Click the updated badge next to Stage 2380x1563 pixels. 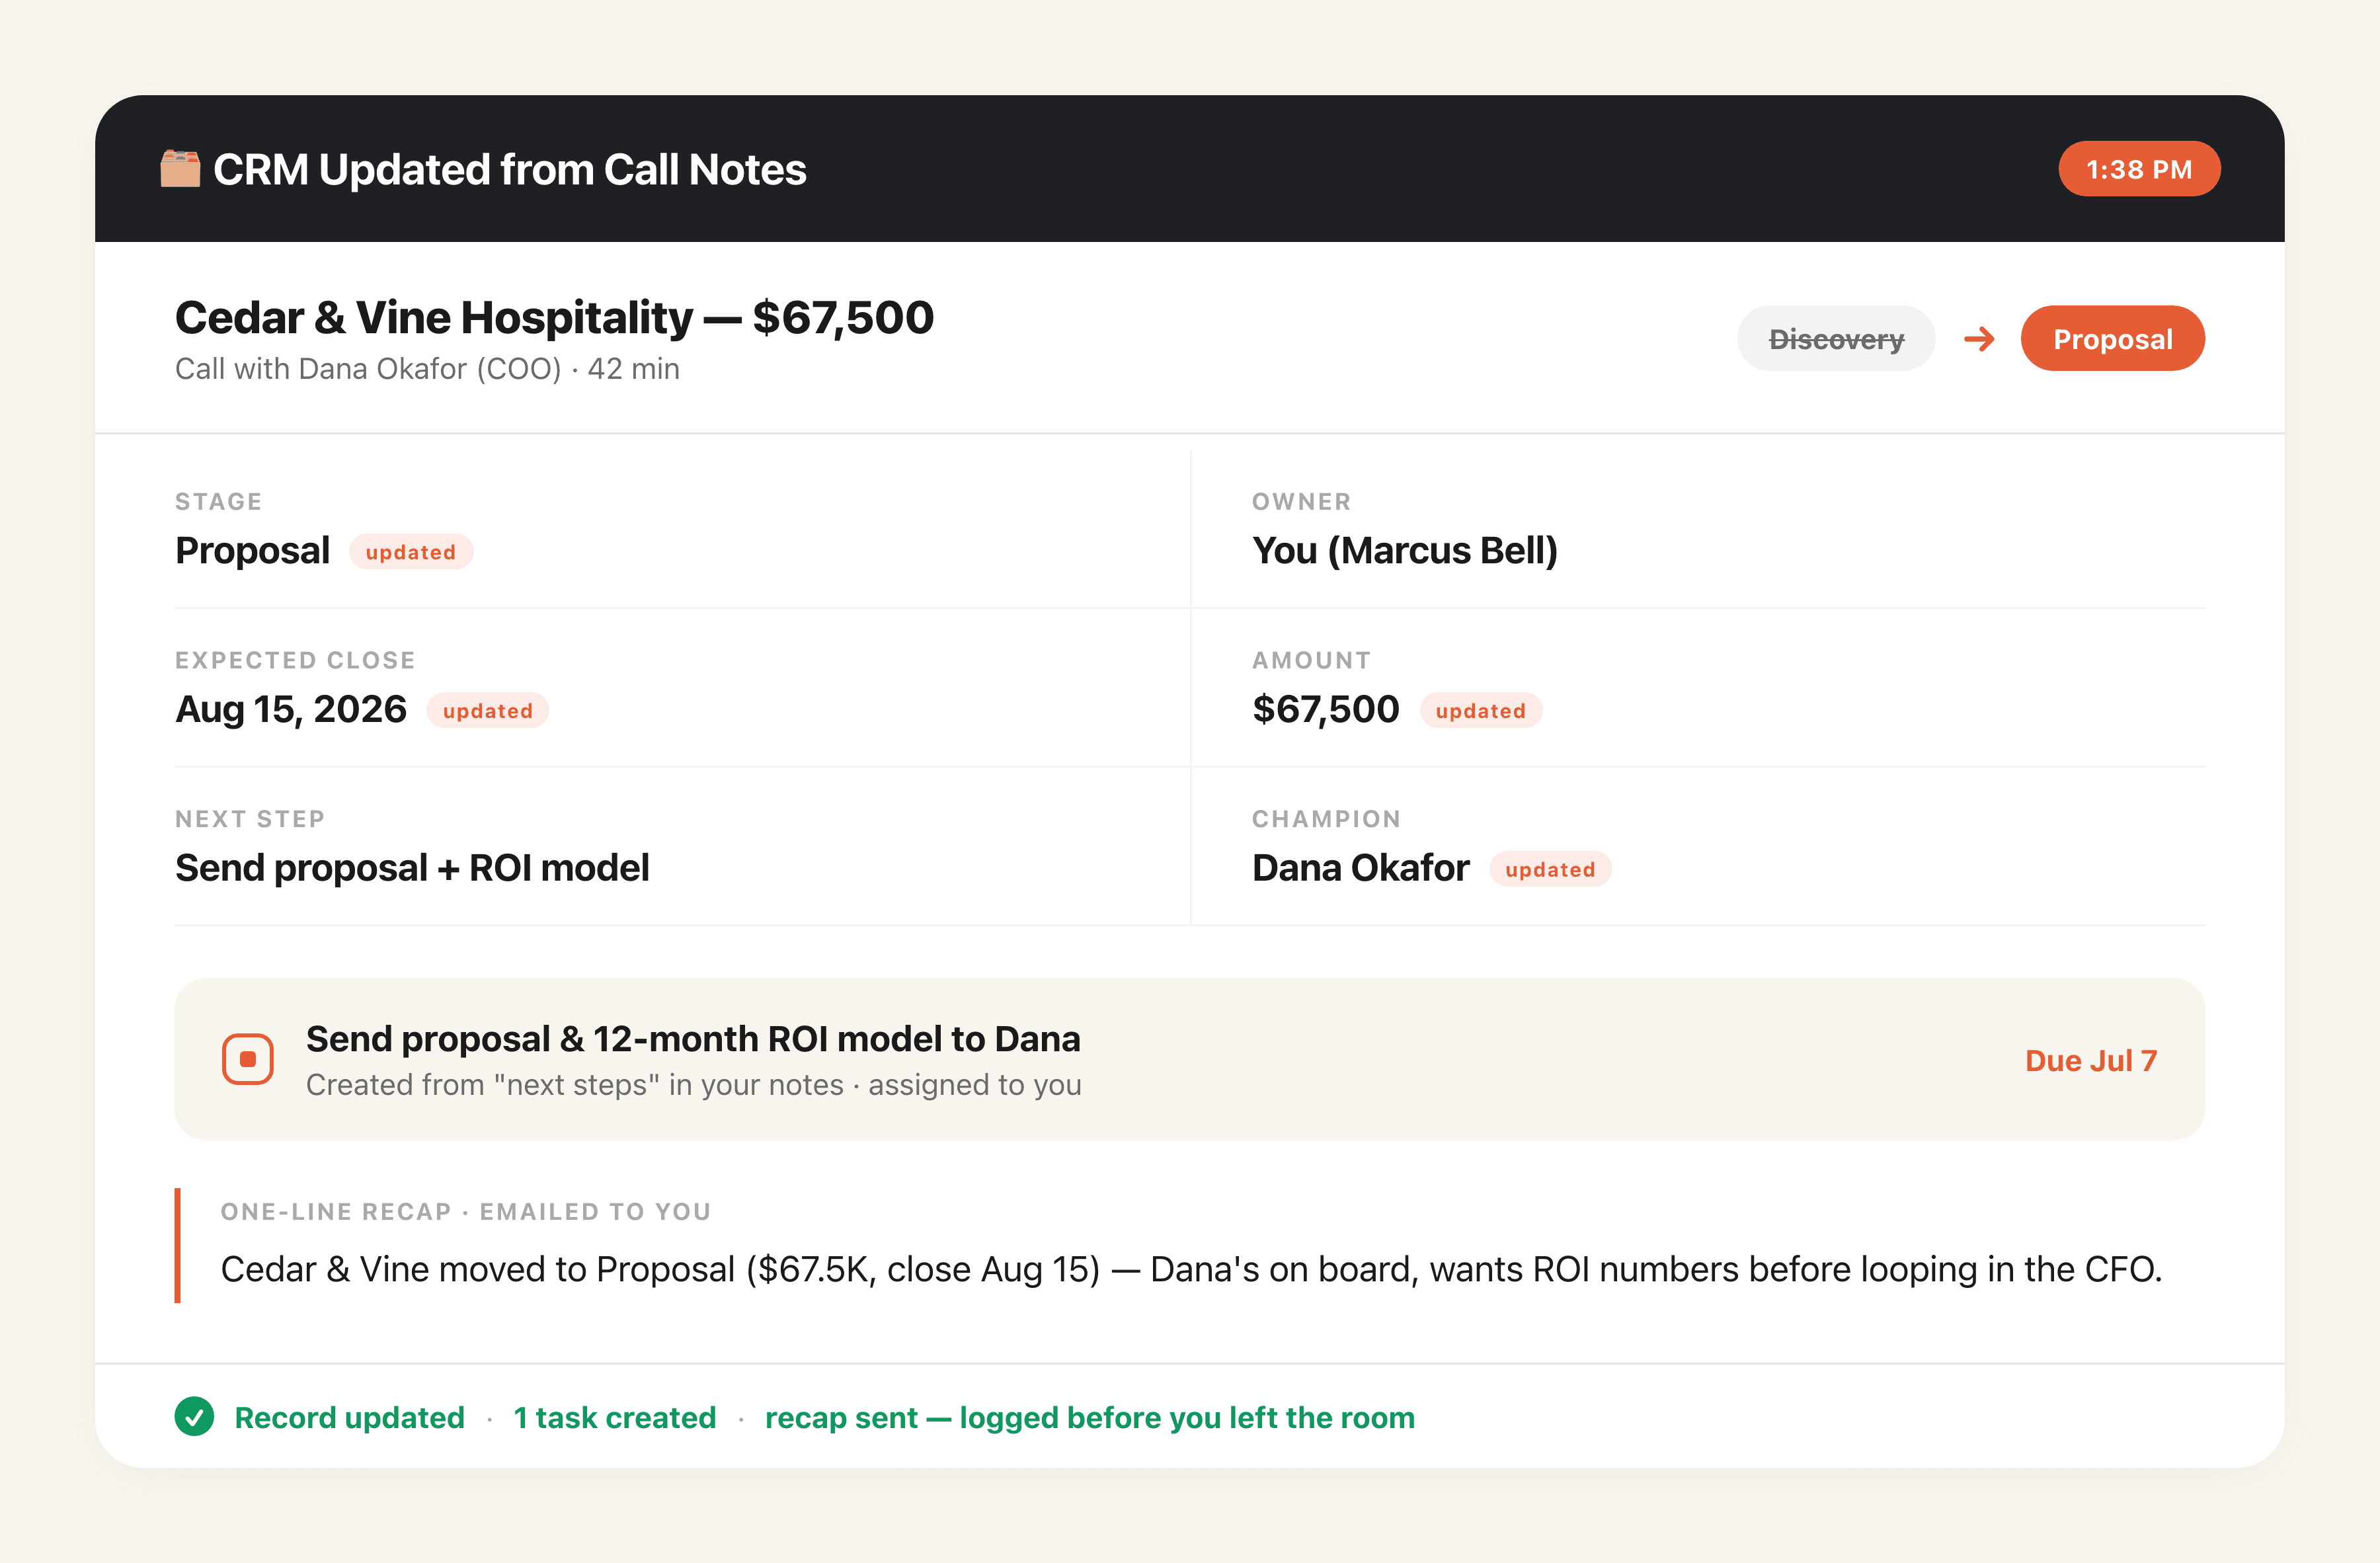tap(411, 552)
